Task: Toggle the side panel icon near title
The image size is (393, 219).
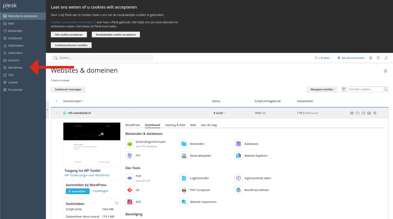Action: coord(385,71)
